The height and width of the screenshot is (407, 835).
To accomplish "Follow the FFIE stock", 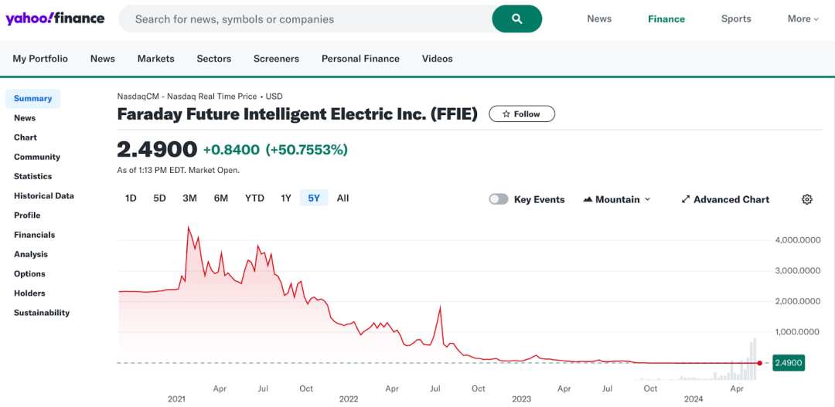I will [522, 114].
